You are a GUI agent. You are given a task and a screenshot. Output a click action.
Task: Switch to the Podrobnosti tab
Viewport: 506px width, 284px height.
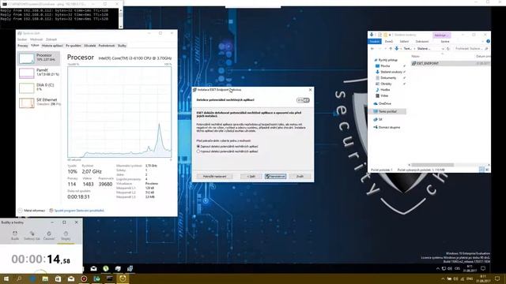coord(107,46)
